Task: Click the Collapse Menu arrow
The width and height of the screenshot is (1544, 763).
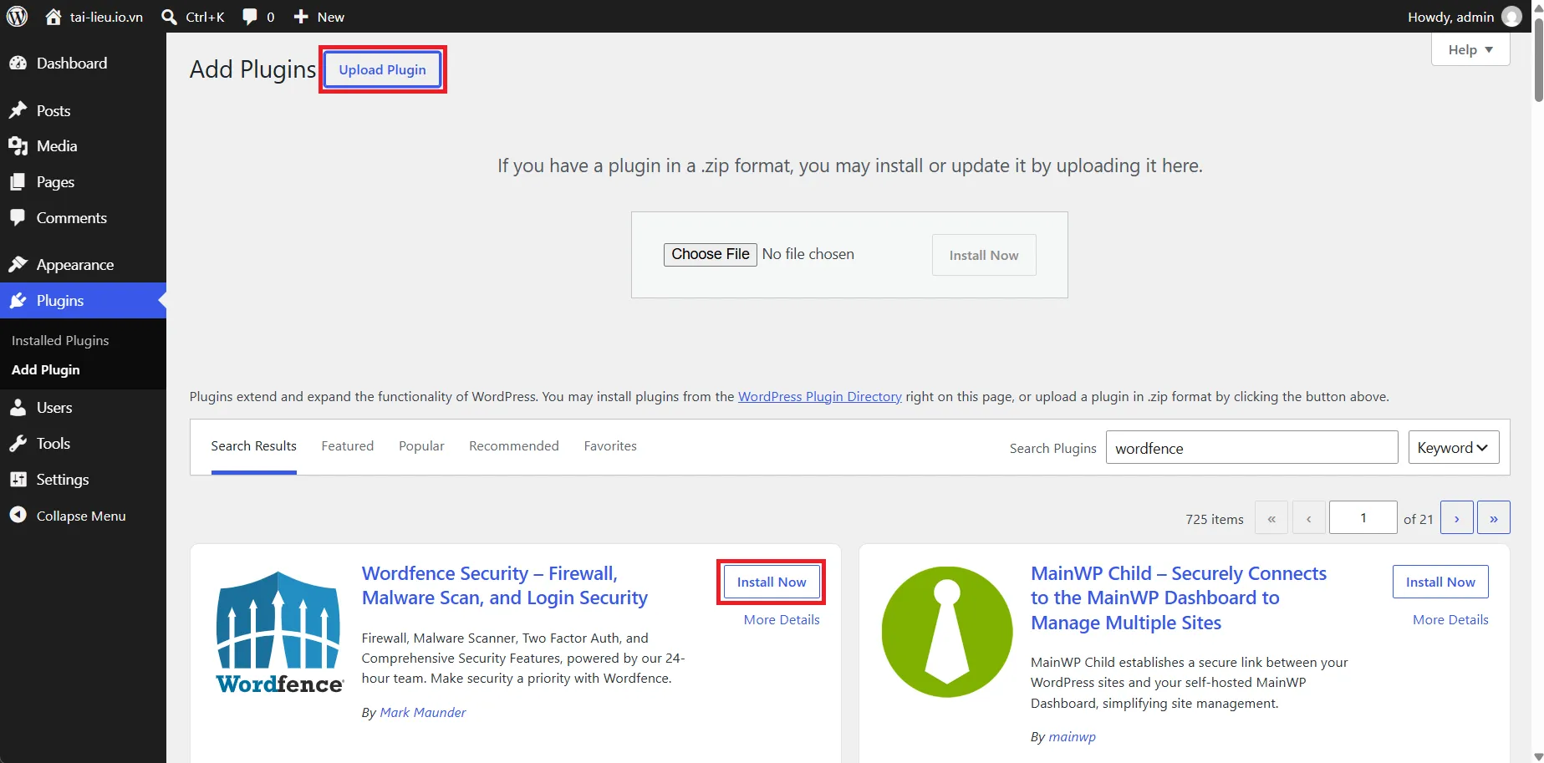Action: [18, 516]
